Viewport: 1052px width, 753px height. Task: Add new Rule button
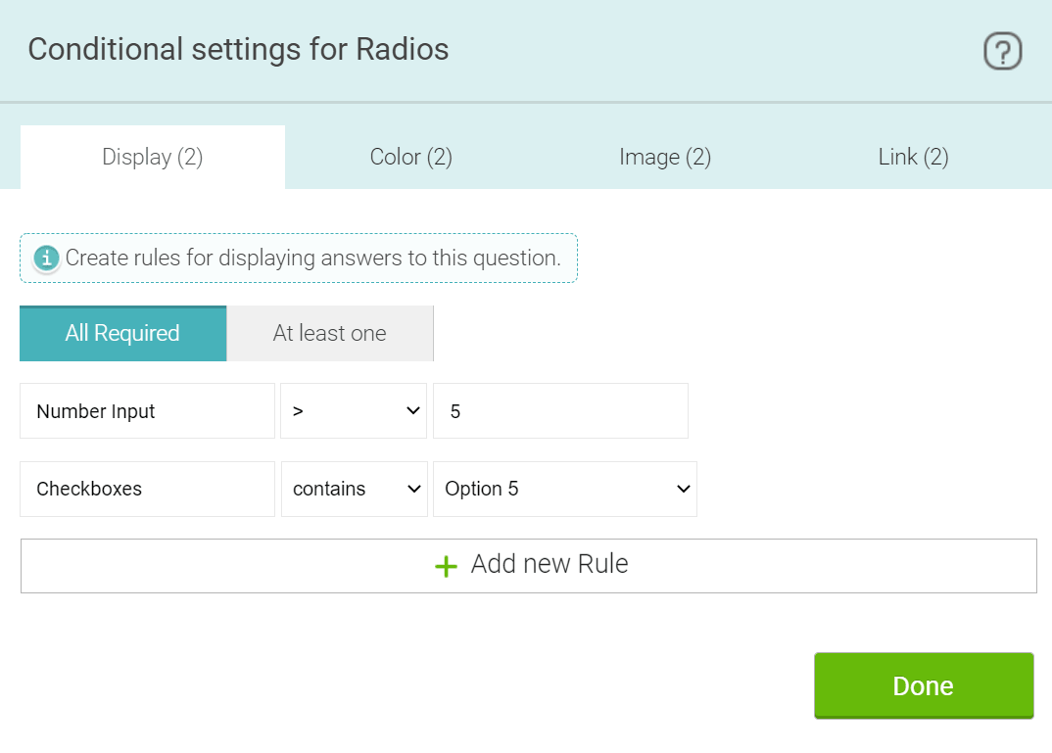pyautogui.click(x=529, y=566)
